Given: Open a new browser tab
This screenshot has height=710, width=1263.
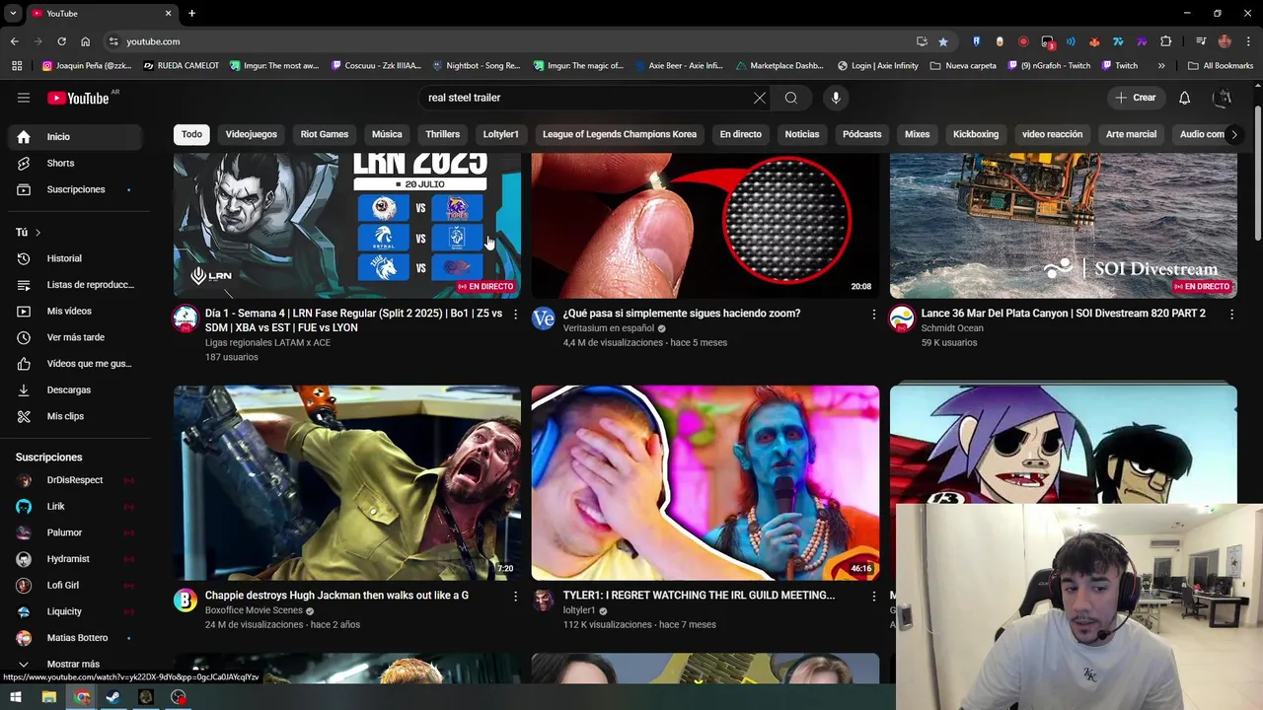Looking at the screenshot, I should click(x=191, y=14).
